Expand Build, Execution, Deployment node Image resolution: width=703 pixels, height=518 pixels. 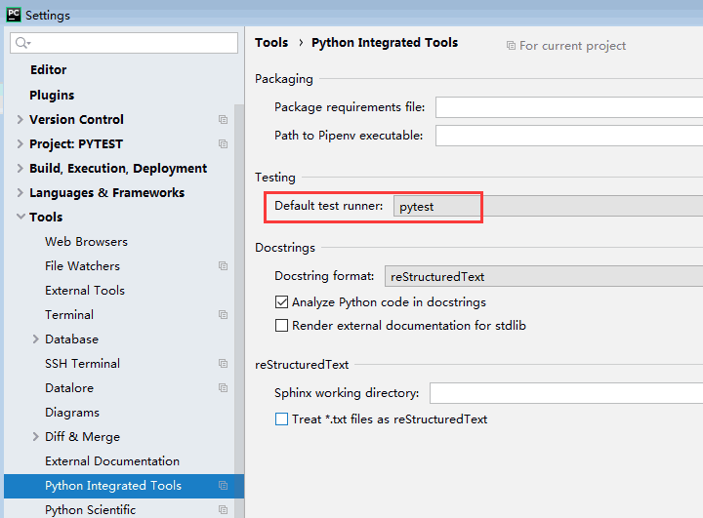coord(20,168)
